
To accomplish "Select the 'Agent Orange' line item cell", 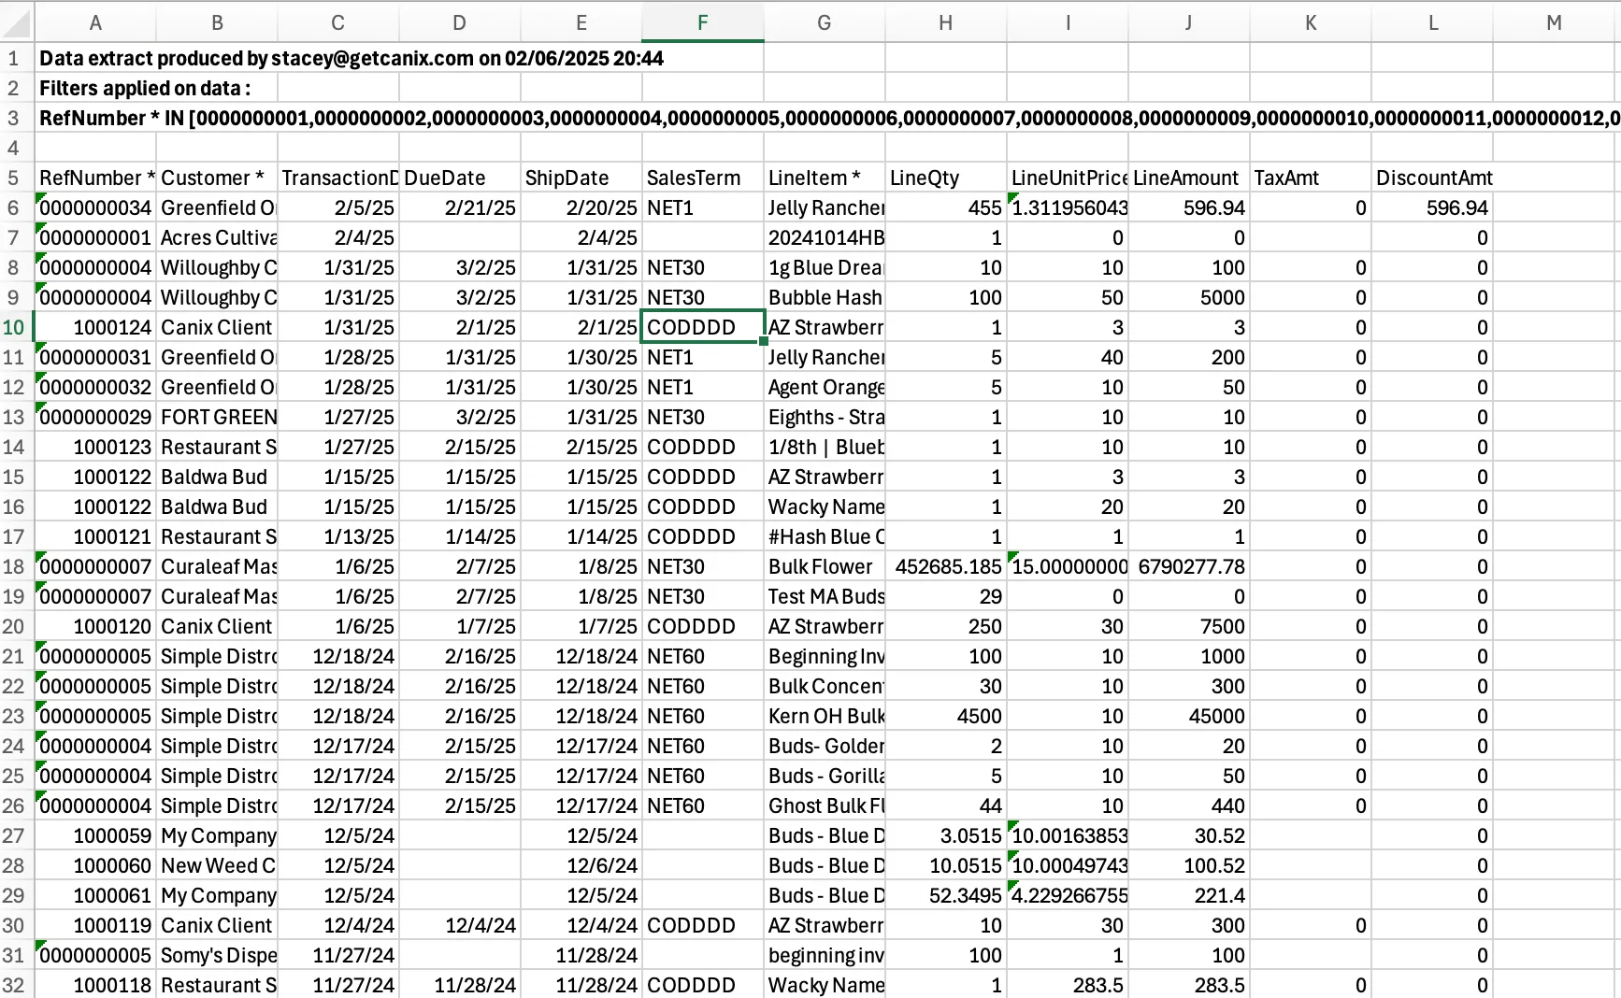I will click(825, 388).
